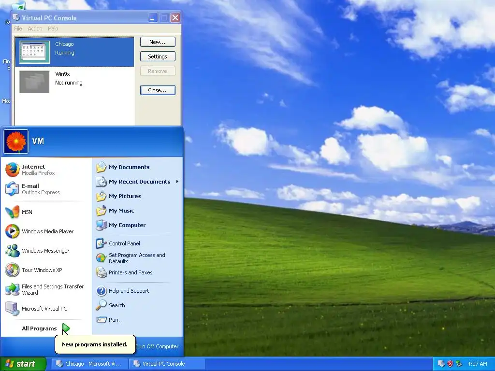
Task: Launch Microsoft Virtual PC icon
Action: pyautogui.click(x=12, y=309)
